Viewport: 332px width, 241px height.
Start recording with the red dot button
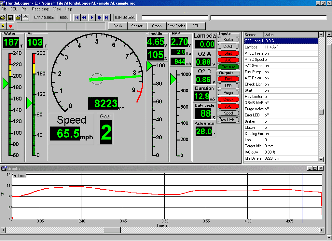point(10,26)
